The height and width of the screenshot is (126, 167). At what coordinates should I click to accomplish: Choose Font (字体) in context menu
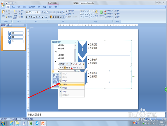tap(72, 91)
